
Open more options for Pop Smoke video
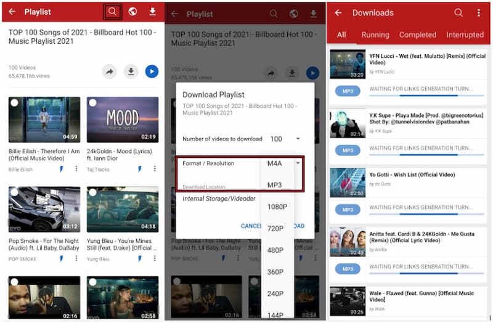(x=76, y=258)
